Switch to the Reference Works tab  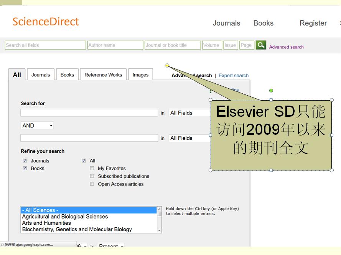(103, 75)
